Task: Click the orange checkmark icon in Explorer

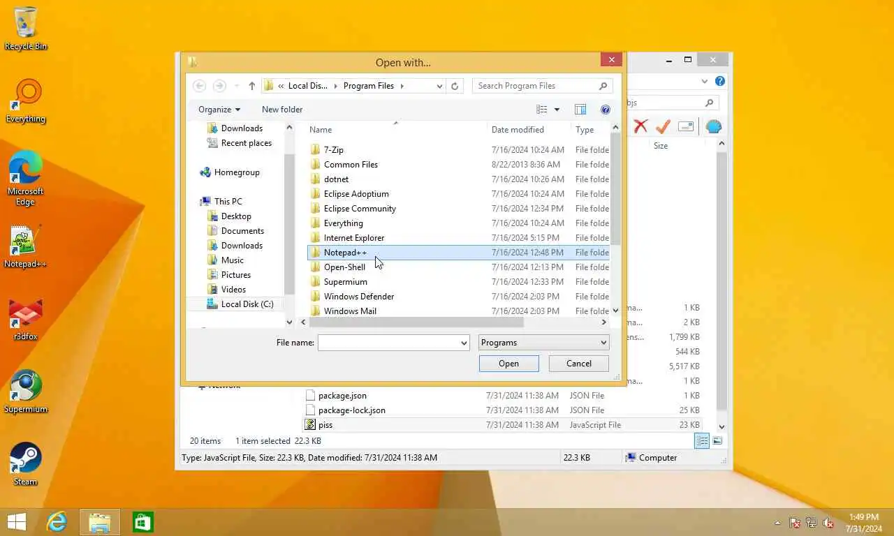Action: pos(663,126)
